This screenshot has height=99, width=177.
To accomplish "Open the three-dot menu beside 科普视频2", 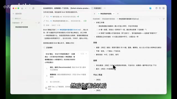I will (x=105, y=8).
